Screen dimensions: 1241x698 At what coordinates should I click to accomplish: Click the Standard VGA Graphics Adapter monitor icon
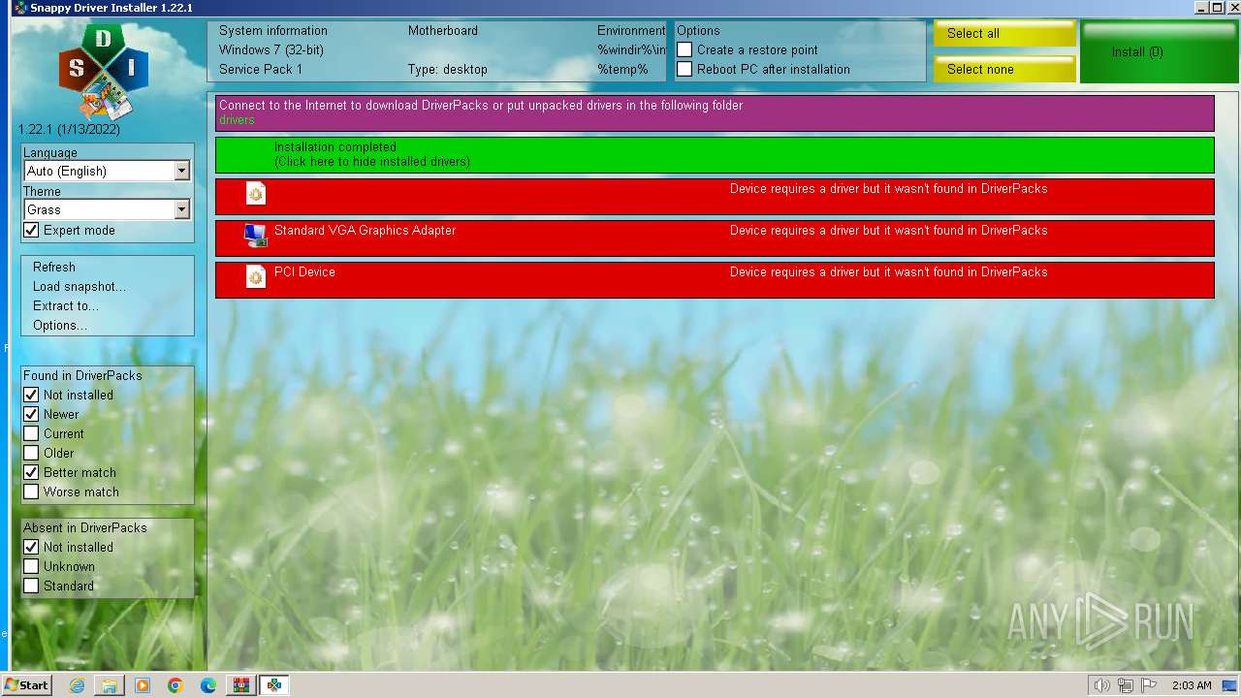[255, 236]
